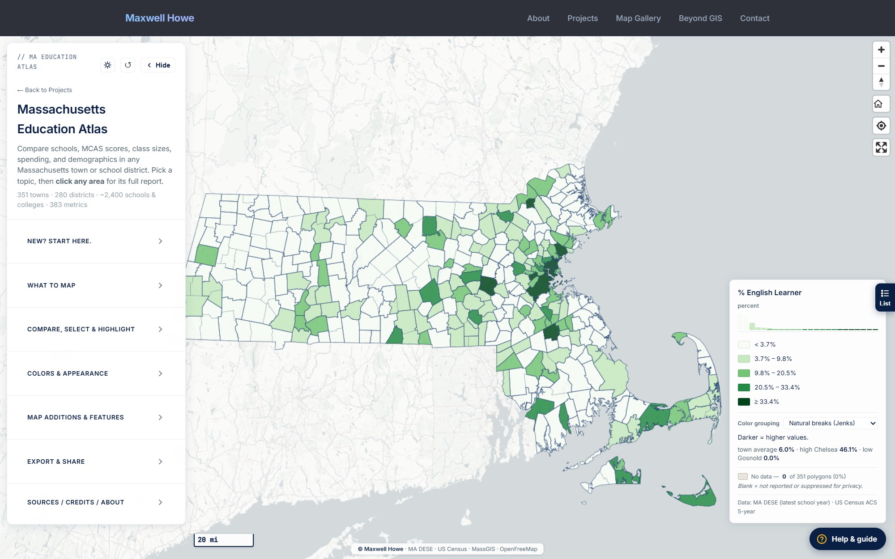Click the 9.8% – 20.5% legend swatch
Screen dimensions: 895x559
pyautogui.click(x=744, y=373)
